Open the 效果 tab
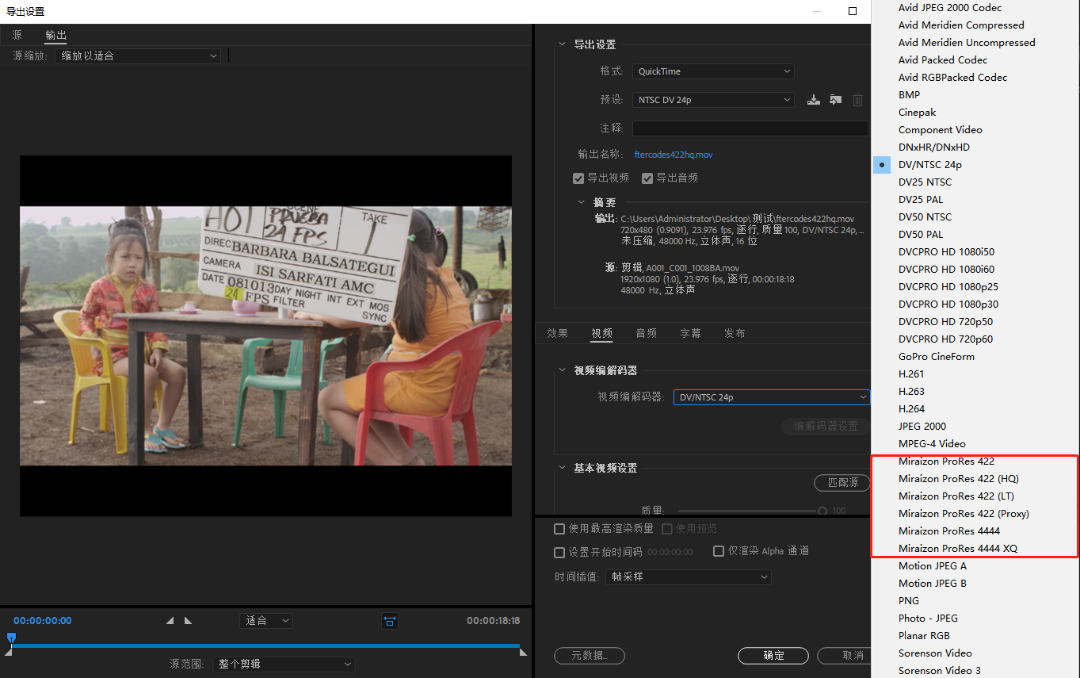 coord(558,334)
